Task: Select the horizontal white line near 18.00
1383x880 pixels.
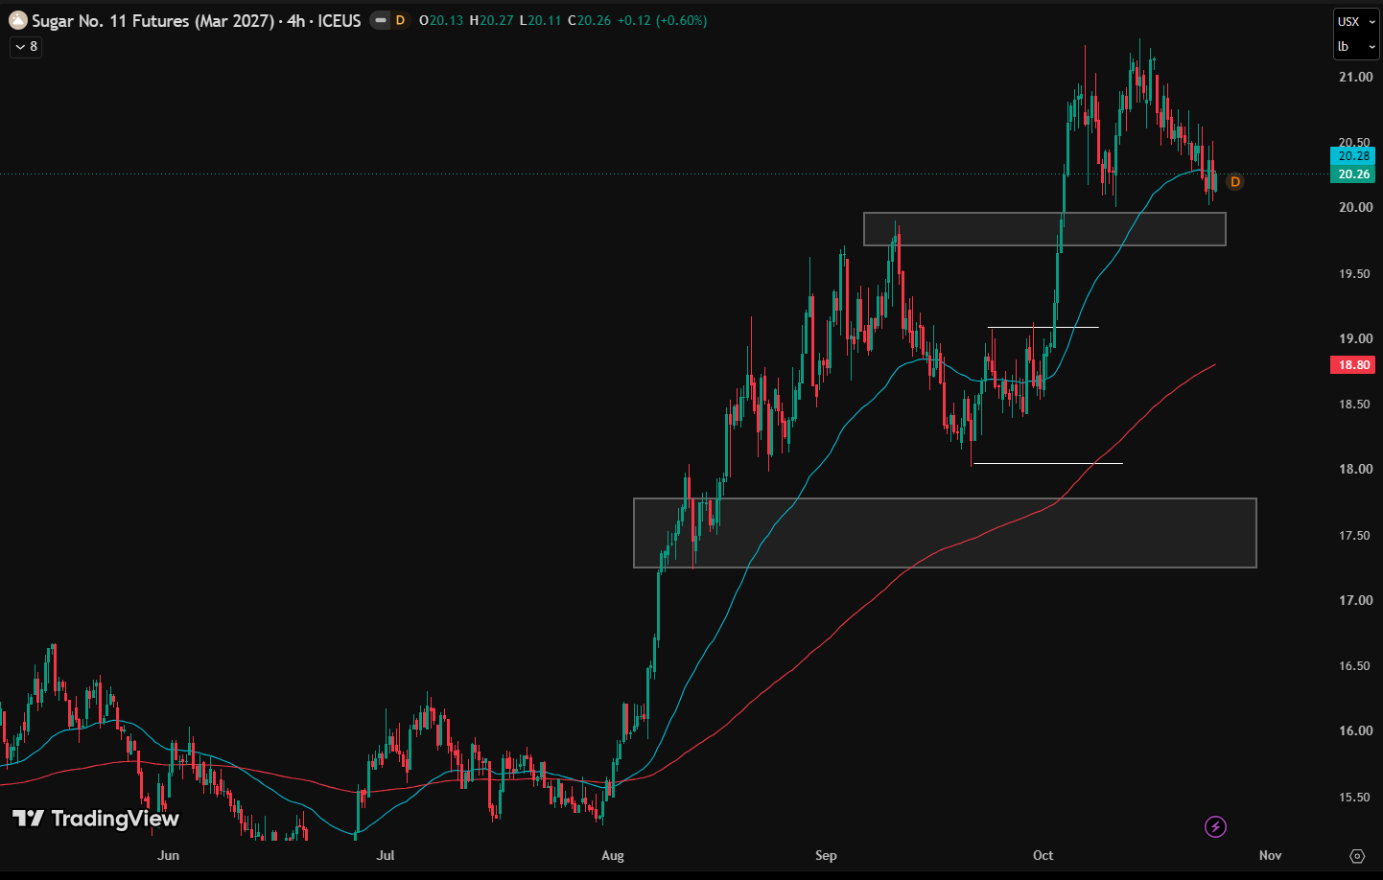Action: pyautogui.click(x=1047, y=464)
